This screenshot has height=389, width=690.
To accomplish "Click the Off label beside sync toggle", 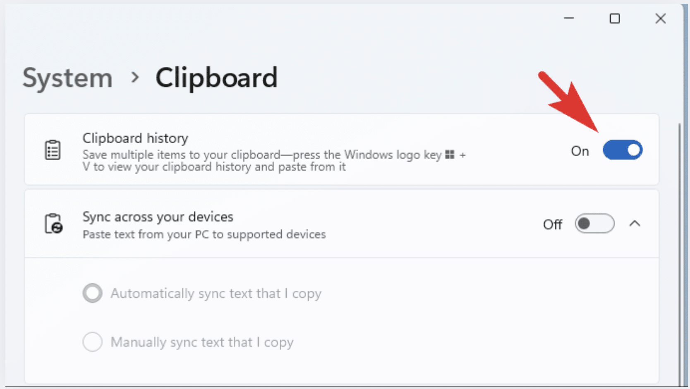I will click(x=552, y=224).
